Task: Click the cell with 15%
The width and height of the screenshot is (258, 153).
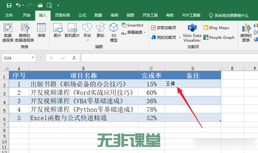Action: [152, 84]
